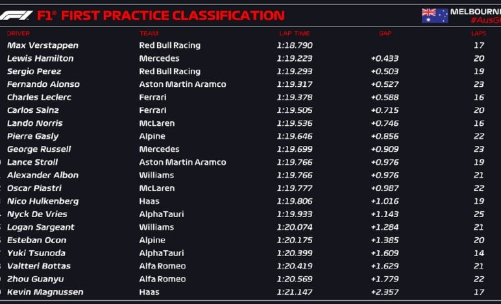
Task: Select Kevin Magnussen's gap +2.357
Action: point(385,292)
